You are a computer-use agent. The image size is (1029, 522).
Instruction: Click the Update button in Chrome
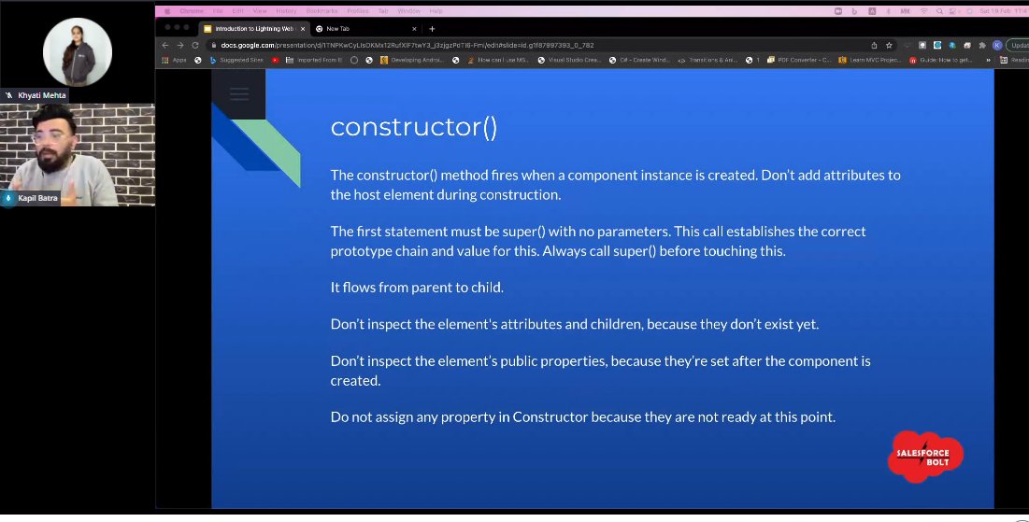coord(1018,45)
